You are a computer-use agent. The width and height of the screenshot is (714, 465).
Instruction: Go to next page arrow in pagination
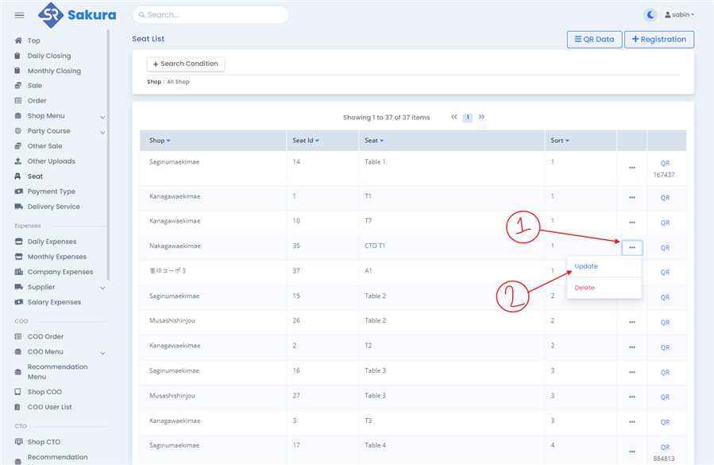tap(481, 117)
